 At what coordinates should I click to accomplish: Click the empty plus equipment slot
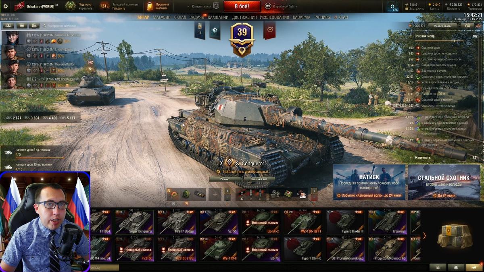click(215, 194)
